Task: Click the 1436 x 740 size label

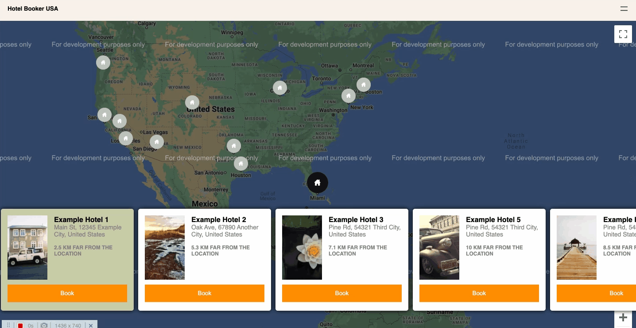Action: pos(68,326)
